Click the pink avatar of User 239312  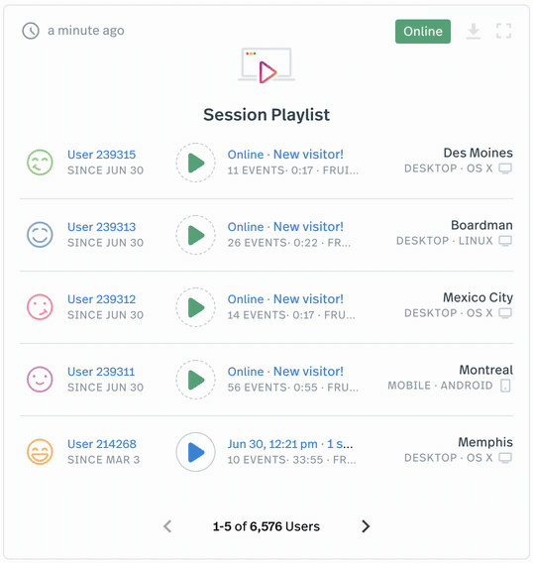tap(40, 307)
